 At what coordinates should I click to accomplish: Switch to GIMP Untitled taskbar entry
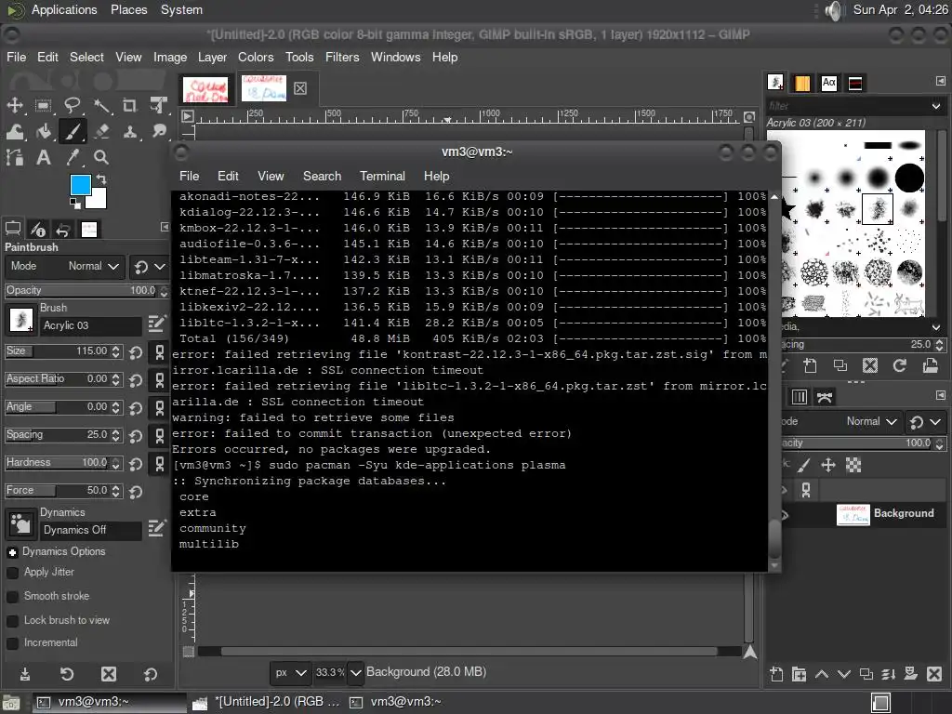click(266, 702)
